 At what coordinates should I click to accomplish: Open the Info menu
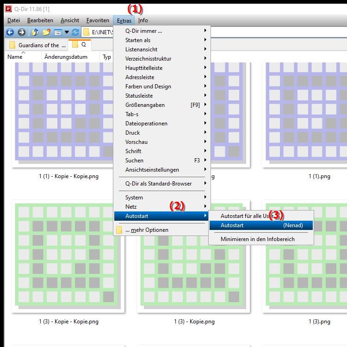coord(143,20)
